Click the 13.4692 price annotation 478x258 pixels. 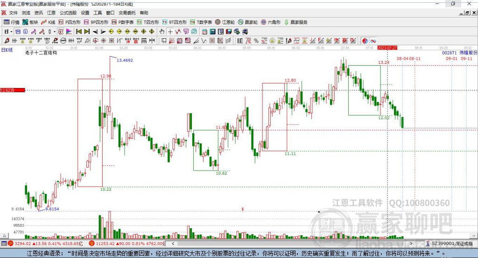pos(125,60)
